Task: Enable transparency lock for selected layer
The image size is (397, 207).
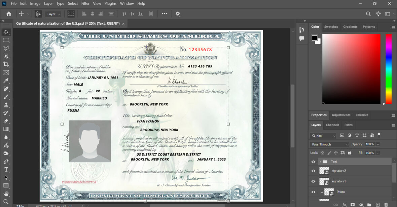Action: [322, 152]
